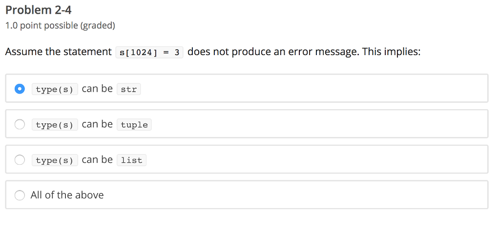Viewport: 500px width, 234px height.
Task: Click the "list" code label
Action: point(131,160)
